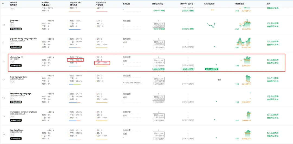
Task: Click the green update button under disney shop natural rank
Action: tap(159, 69)
